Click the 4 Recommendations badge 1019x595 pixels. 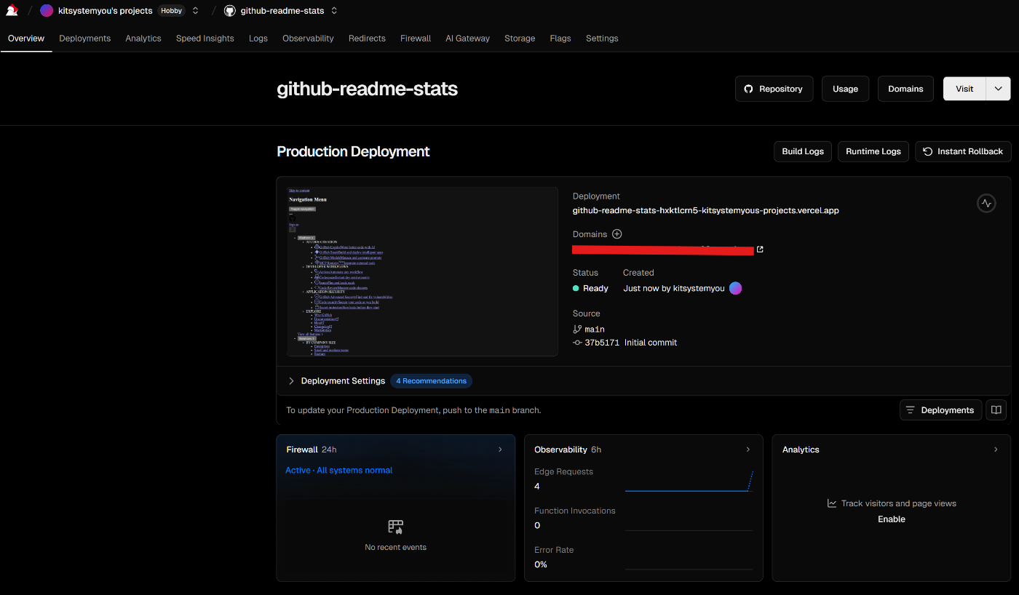pyautogui.click(x=432, y=381)
